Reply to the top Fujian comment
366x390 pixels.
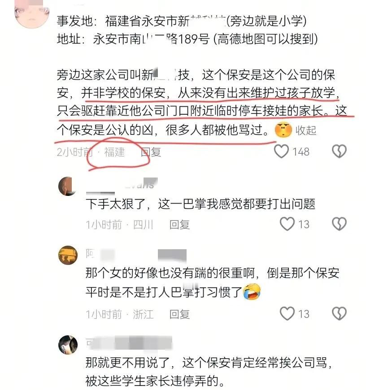tap(151, 152)
